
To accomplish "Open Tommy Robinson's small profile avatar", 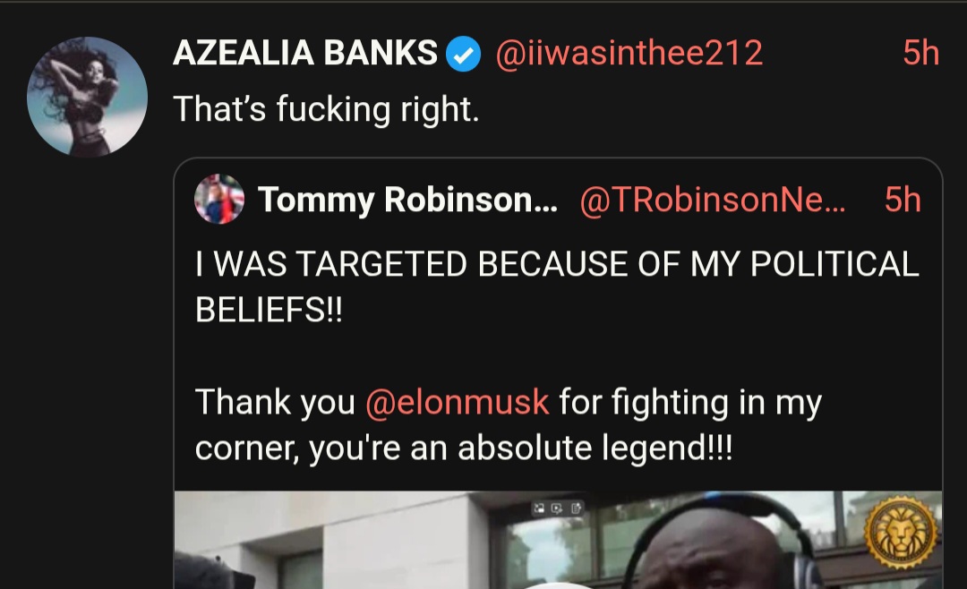I will pos(219,200).
